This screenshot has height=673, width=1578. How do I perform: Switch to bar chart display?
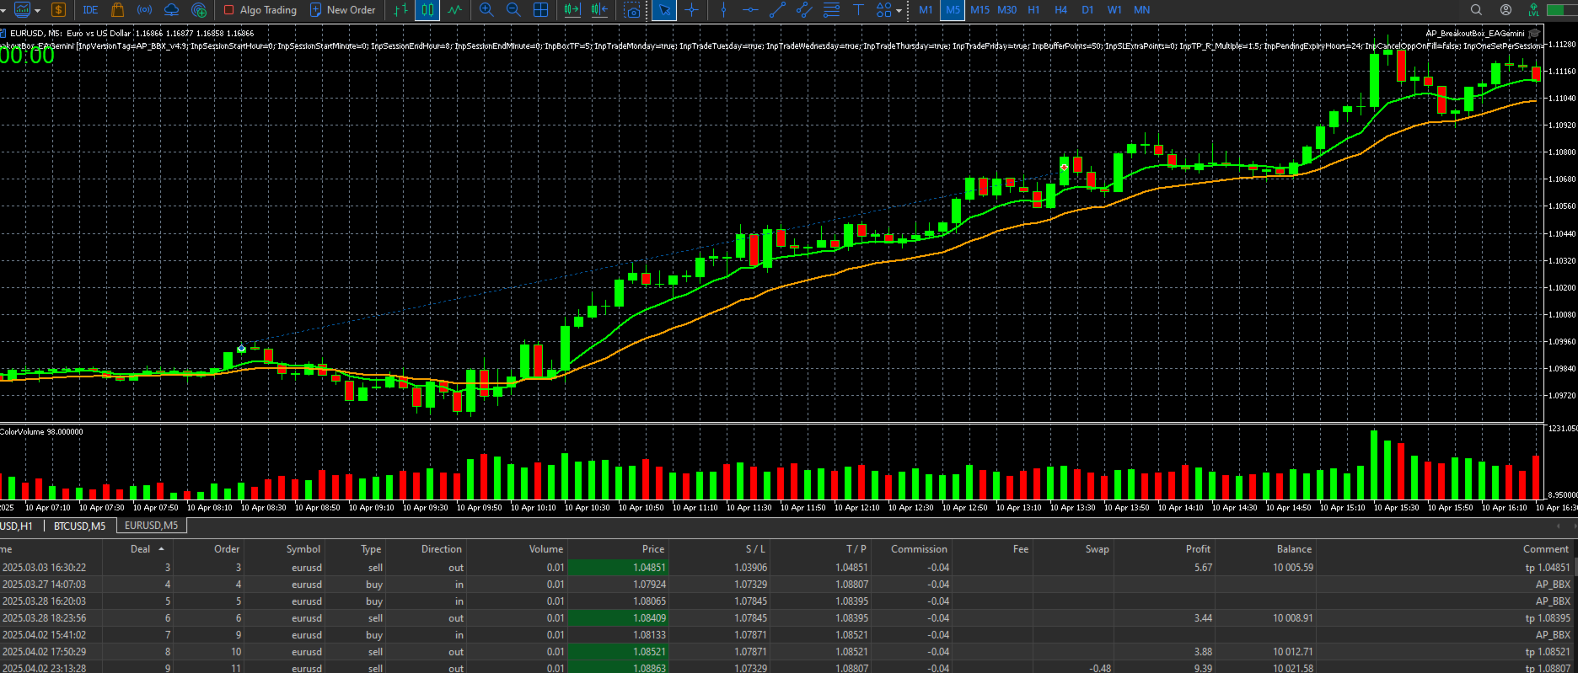400,10
